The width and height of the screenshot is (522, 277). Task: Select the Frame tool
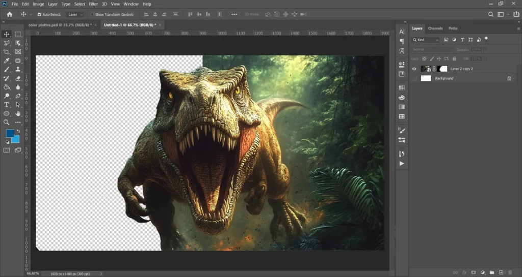click(x=18, y=52)
